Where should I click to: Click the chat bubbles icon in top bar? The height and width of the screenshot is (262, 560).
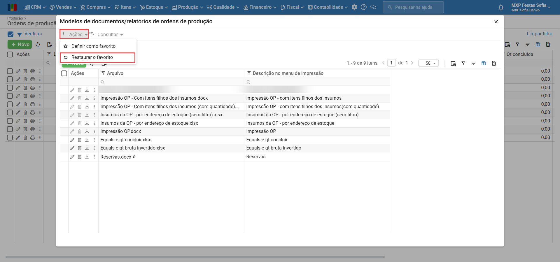pyautogui.click(x=373, y=7)
